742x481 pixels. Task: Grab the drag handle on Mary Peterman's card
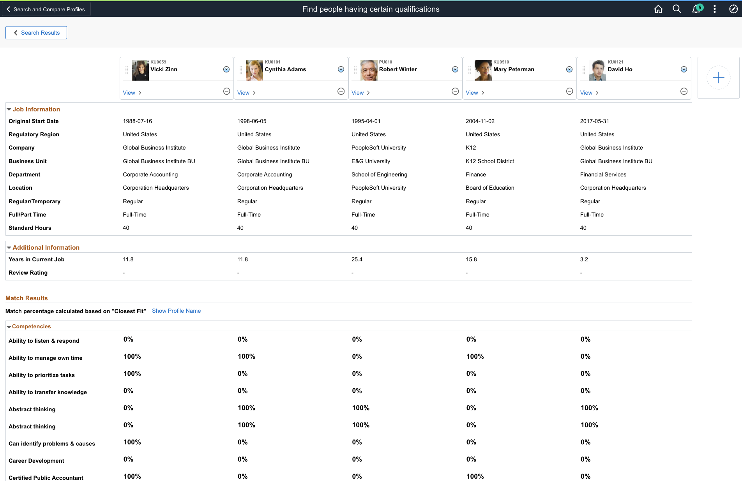(470, 70)
